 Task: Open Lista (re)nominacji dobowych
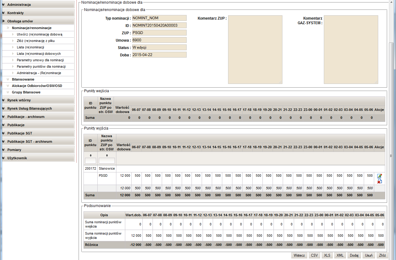(x=39, y=54)
